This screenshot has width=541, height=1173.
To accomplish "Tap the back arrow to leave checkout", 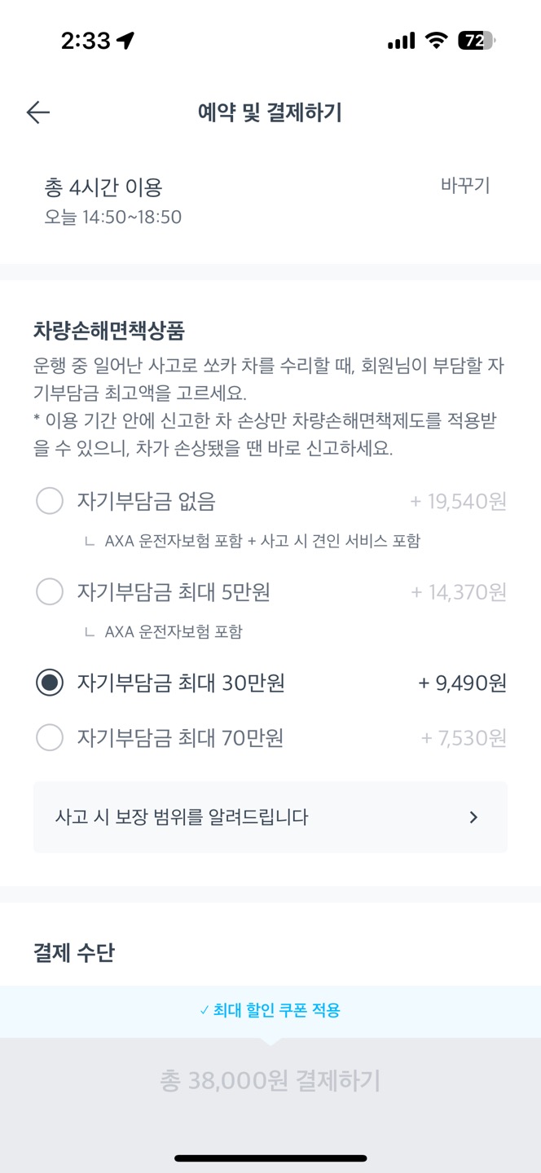I will pos(37,111).
